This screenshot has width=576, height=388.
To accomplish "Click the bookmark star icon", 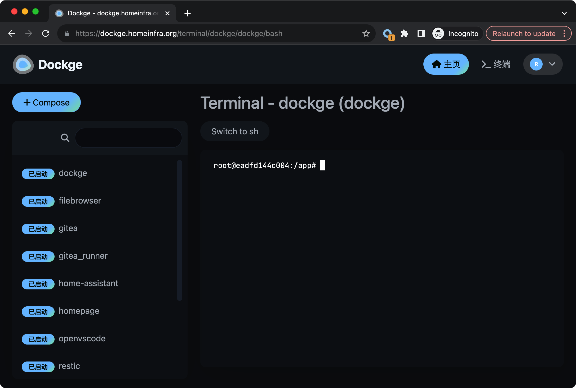I will click(366, 33).
